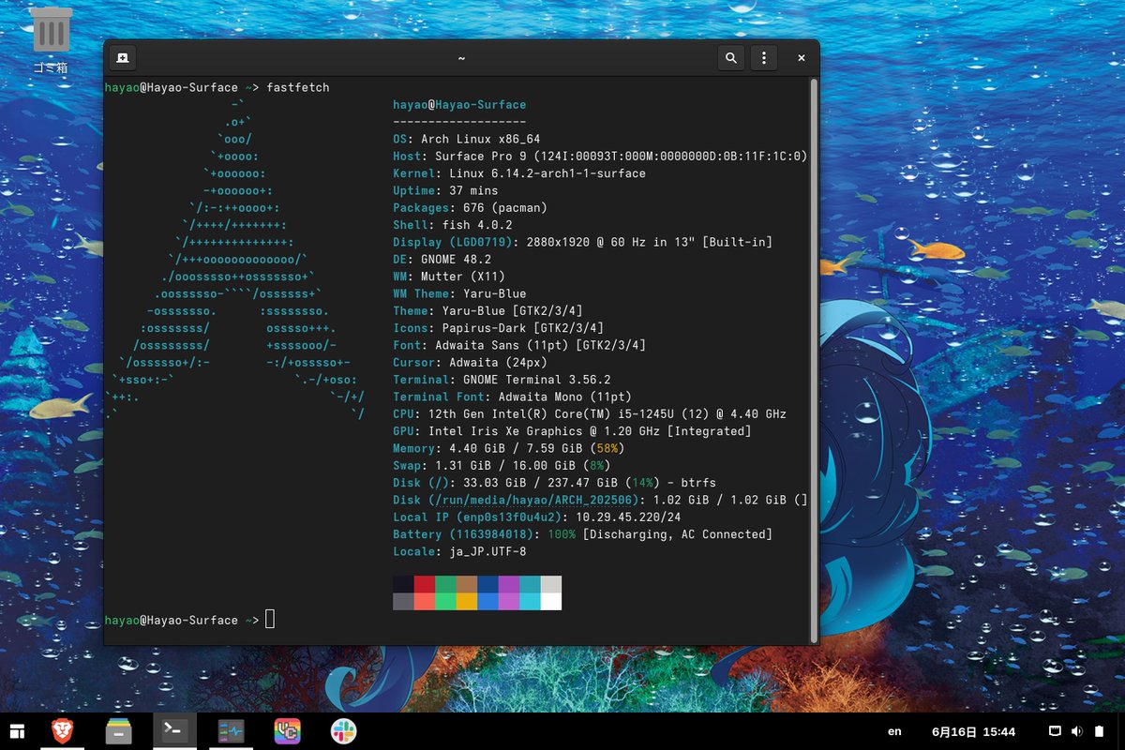The height and width of the screenshot is (750, 1125).
Task: Click the network status tray icon
Action: tap(1054, 731)
